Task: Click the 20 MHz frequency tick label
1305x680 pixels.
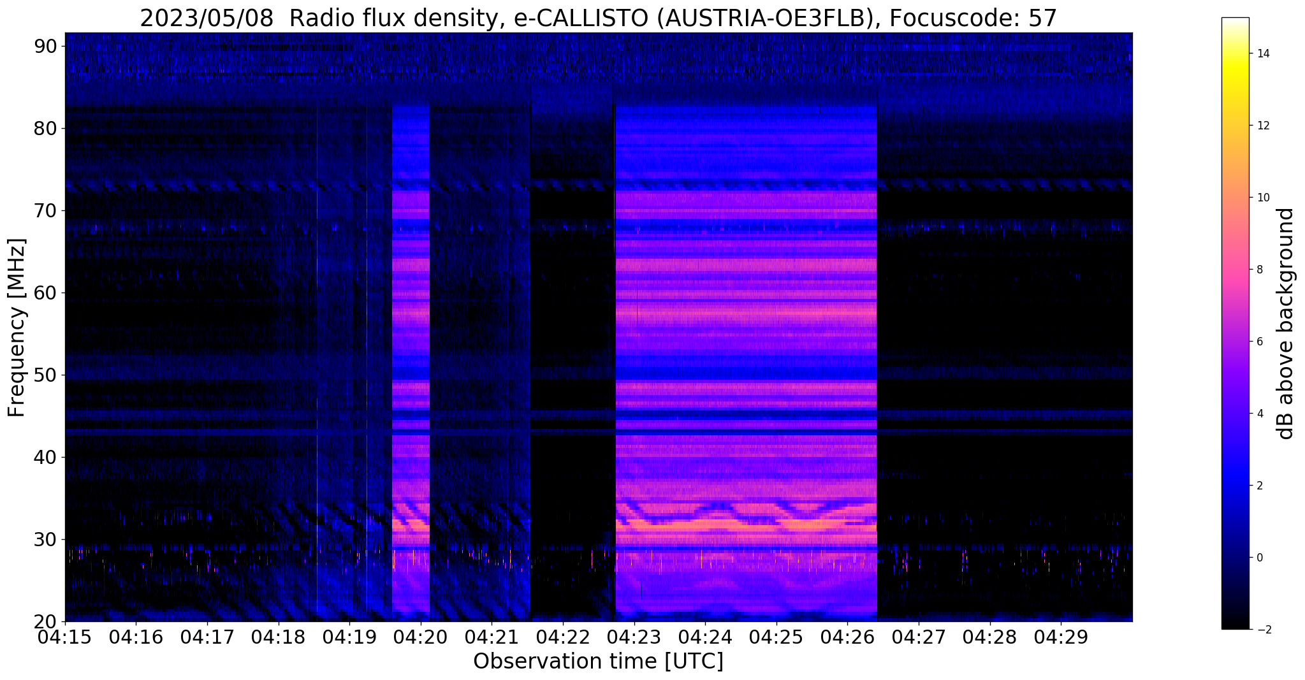Action: click(x=46, y=621)
